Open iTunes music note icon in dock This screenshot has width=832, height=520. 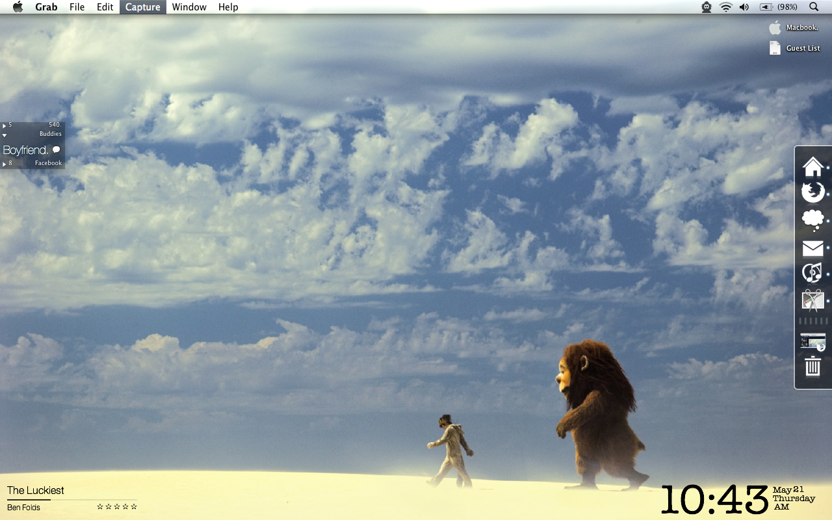(812, 273)
